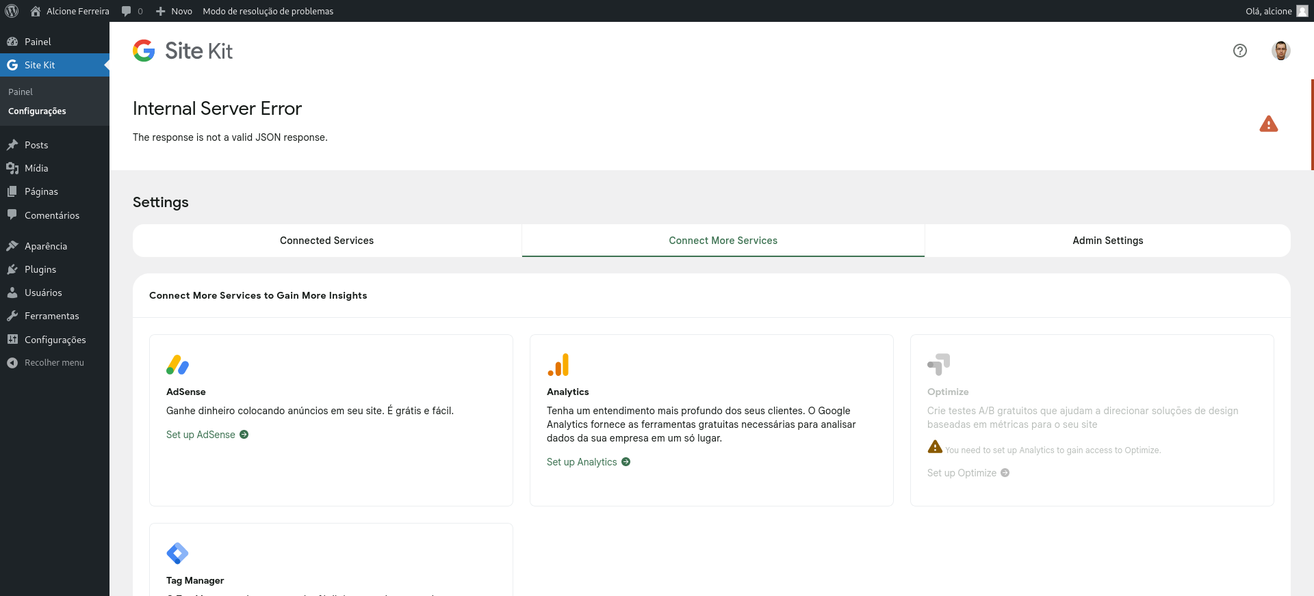The image size is (1314, 596).
Task: Click the Analytics bar chart icon
Action: 558,365
